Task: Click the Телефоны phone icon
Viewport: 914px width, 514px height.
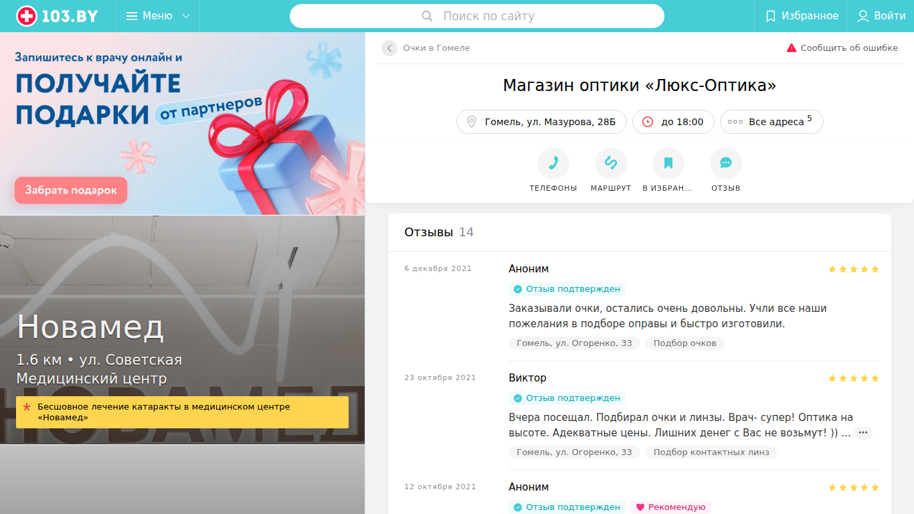Action: [553, 163]
